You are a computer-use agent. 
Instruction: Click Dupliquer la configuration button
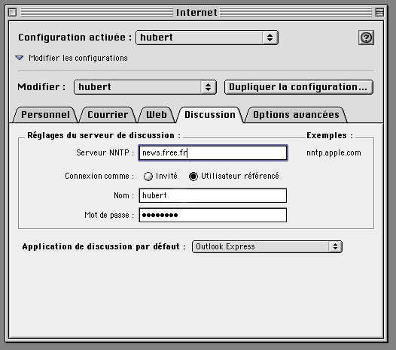point(299,87)
